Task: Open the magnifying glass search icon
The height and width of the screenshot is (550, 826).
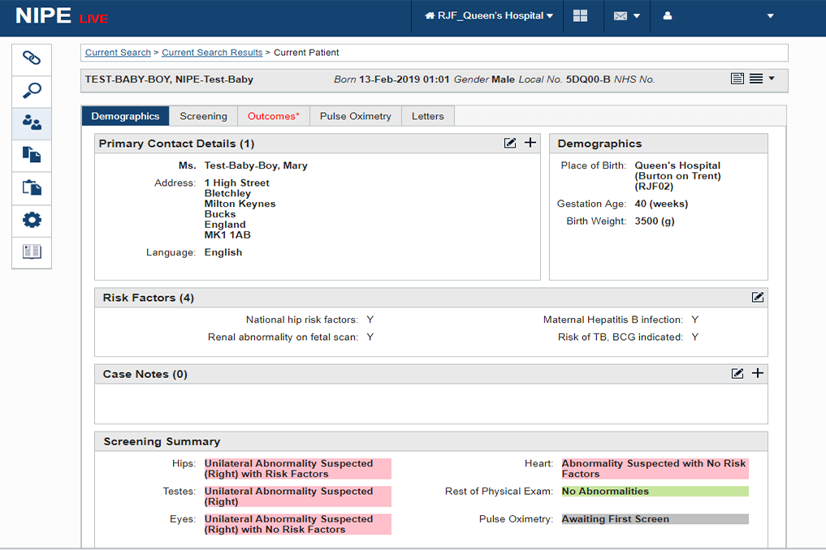Action: point(32,91)
